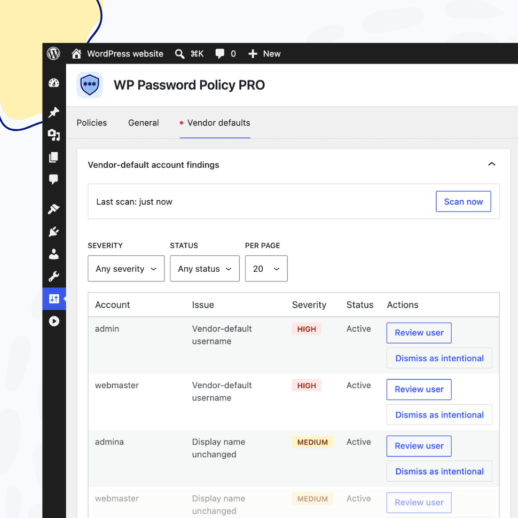Dismiss webmaster Vendor-default username as intentional

click(439, 414)
